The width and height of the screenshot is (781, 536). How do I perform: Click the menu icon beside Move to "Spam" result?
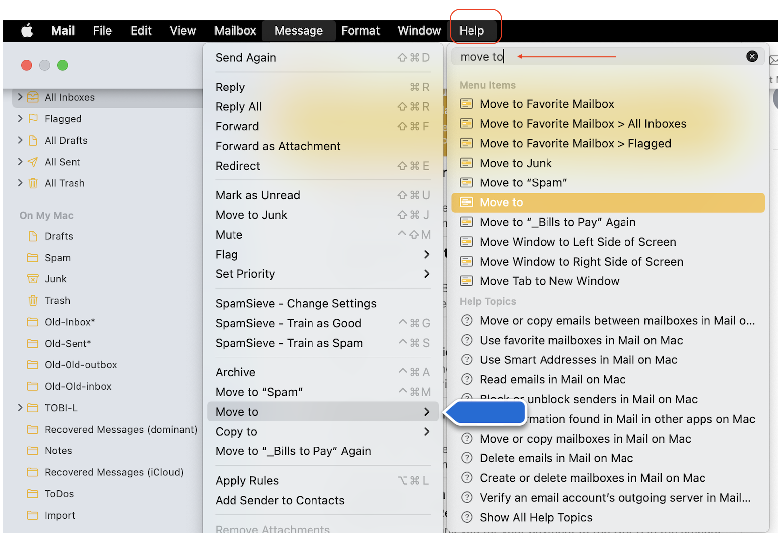(x=466, y=182)
